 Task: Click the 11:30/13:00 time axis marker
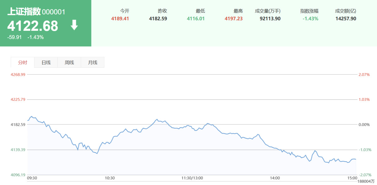pos(192,178)
